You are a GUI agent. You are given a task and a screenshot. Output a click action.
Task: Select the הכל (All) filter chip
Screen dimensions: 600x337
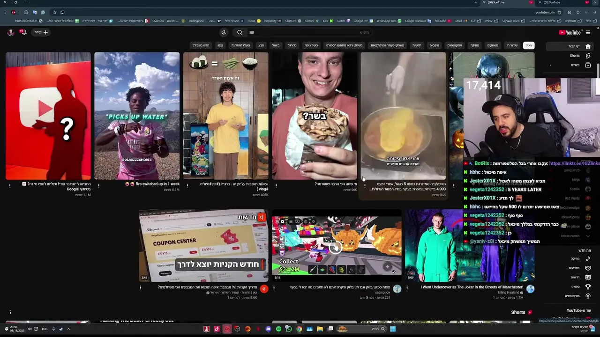click(x=529, y=45)
